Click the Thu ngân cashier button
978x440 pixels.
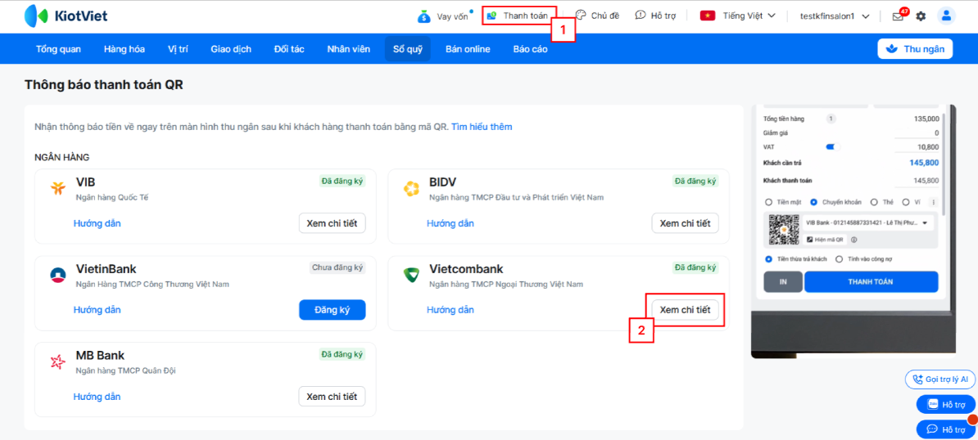[x=915, y=48]
